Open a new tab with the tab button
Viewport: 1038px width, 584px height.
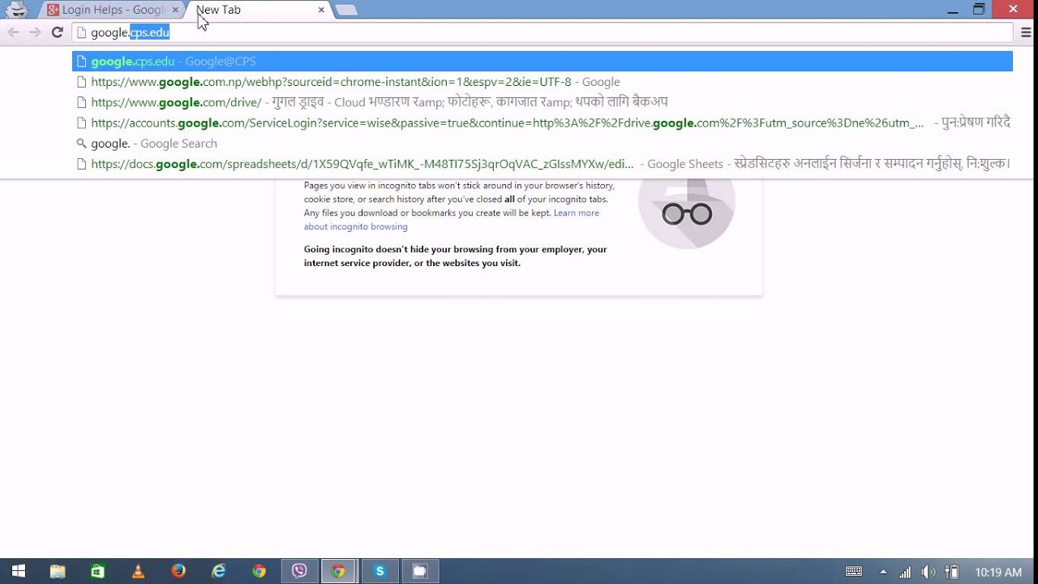pyautogui.click(x=346, y=10)
